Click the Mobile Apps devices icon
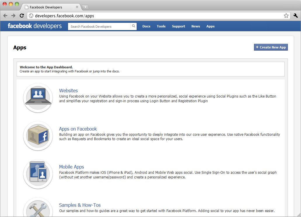The width and height of the screenshot is (301, 217). point(38,174)
